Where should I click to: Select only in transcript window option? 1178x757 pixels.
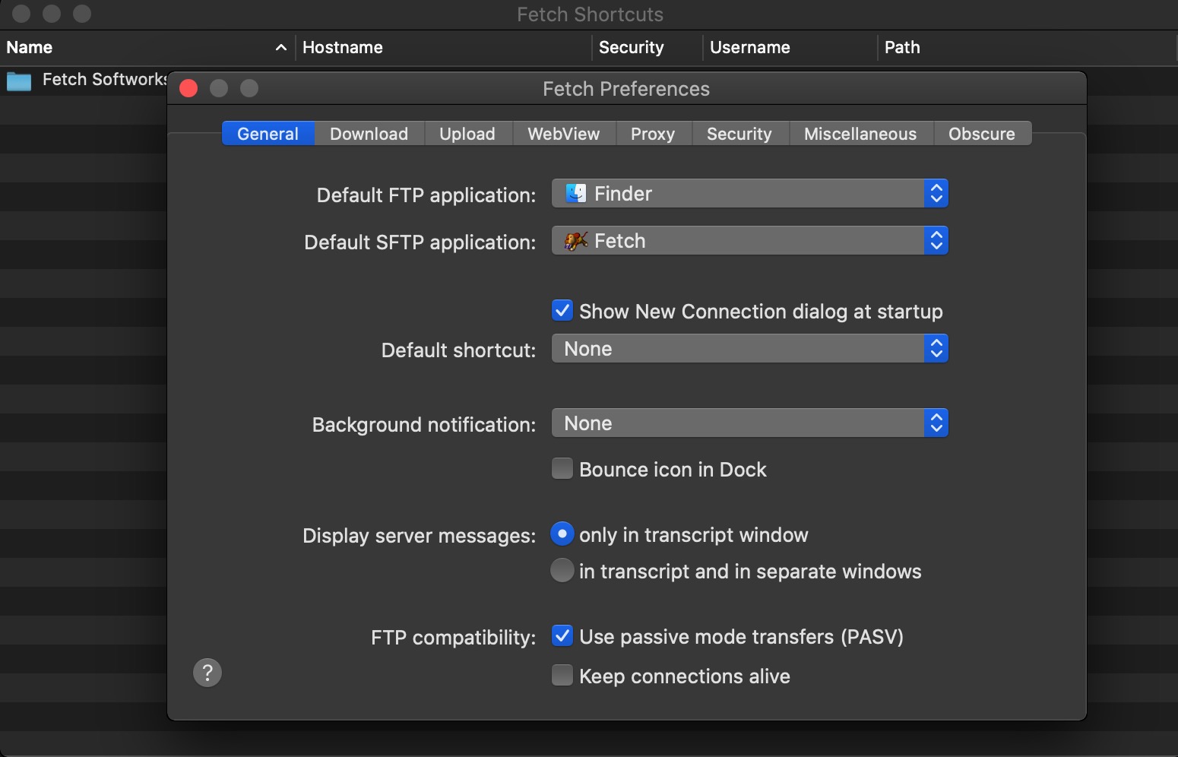pyautogui.click(x=562, y=534)
